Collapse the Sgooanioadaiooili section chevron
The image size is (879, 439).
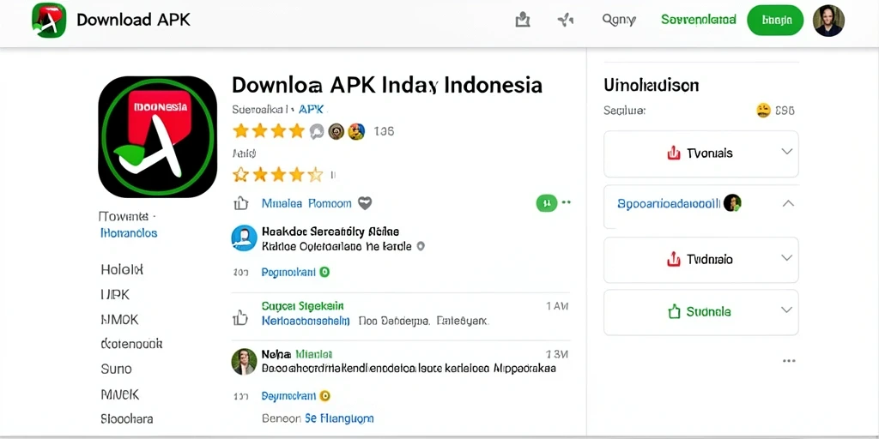click(788, 203)
